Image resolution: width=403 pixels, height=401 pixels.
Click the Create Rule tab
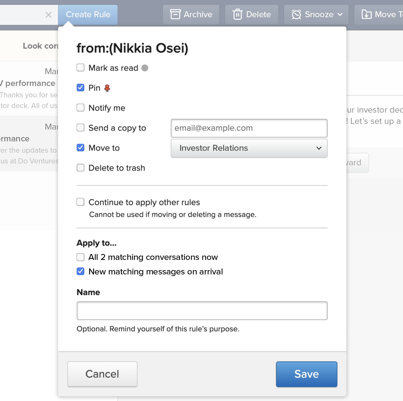coord(88,15)
